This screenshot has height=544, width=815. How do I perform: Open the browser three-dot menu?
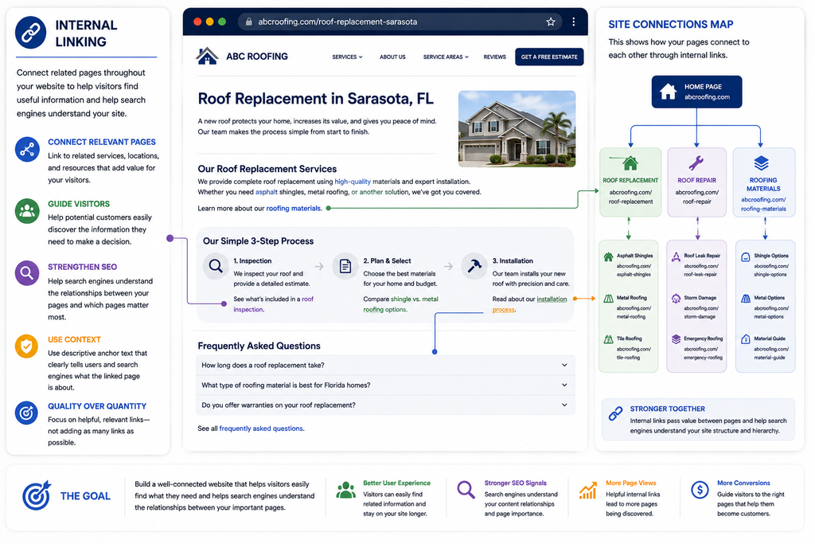[573, 22]
